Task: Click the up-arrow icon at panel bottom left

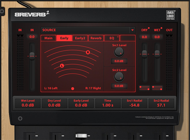Action: tap(20, 118)
